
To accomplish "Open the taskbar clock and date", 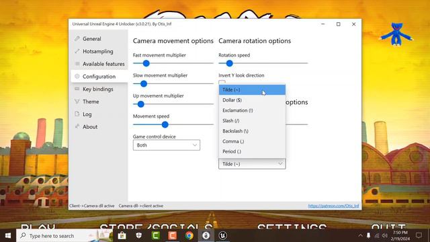I will pos(400,236).
